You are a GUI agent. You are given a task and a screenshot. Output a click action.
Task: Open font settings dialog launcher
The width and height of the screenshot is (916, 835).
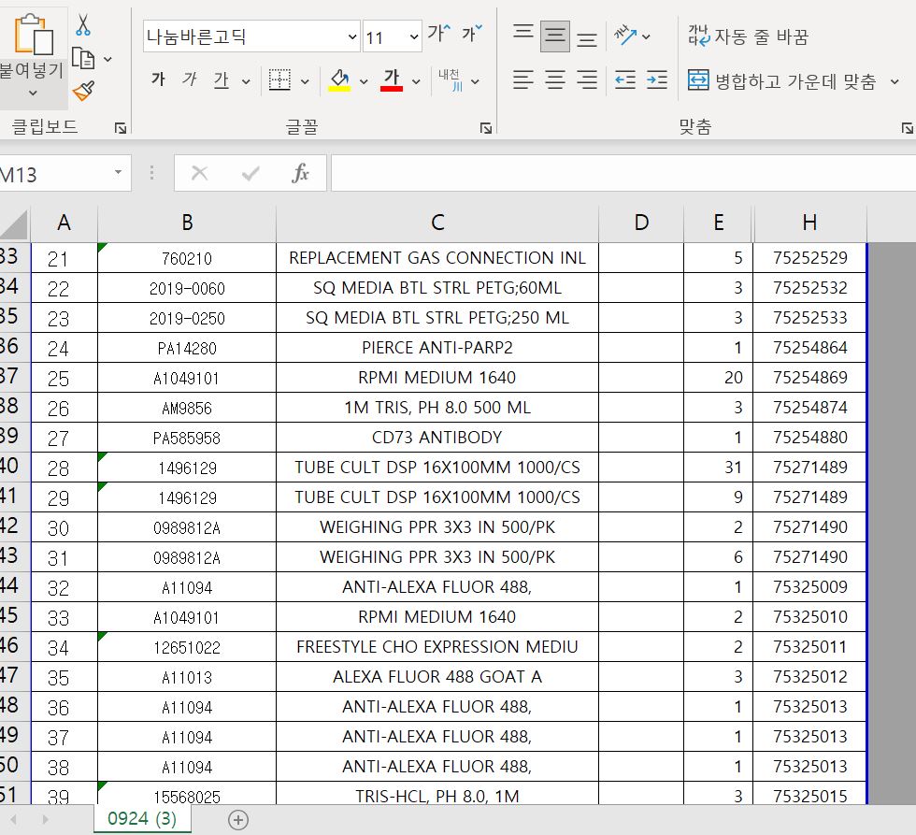point(485,128)
